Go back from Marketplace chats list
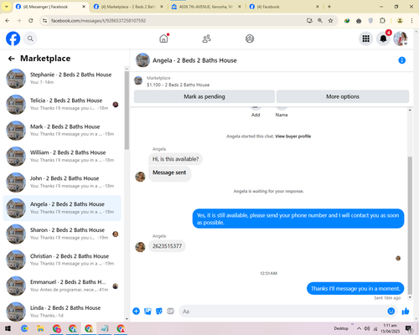This screenshot has width=419, height=335. click(x=11, y=59)
